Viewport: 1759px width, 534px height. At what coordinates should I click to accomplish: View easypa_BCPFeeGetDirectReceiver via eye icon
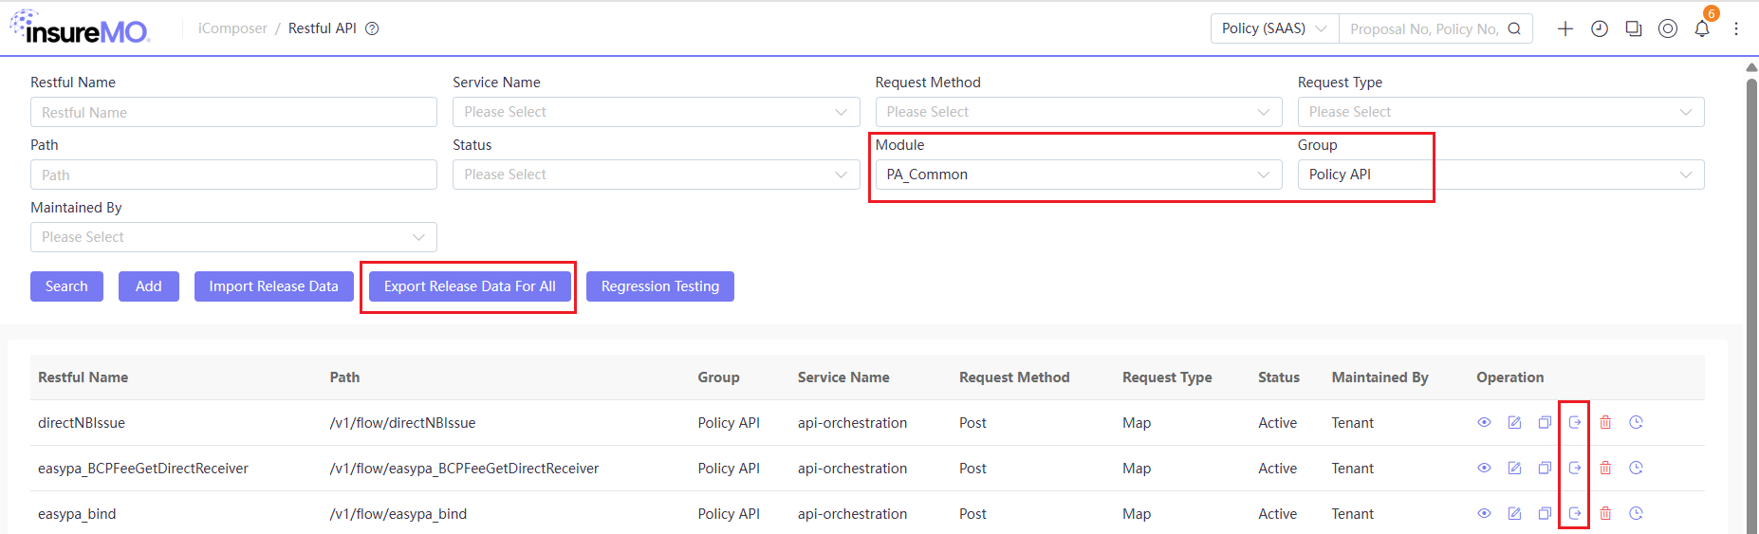pyautogui.click(x=1484, y=468)
